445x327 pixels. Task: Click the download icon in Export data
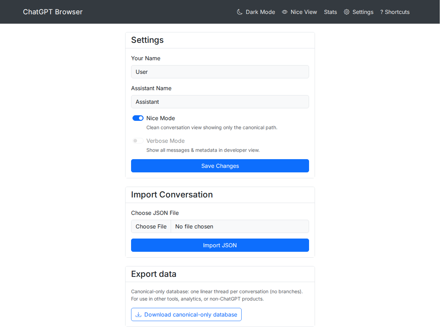(138, 314)
